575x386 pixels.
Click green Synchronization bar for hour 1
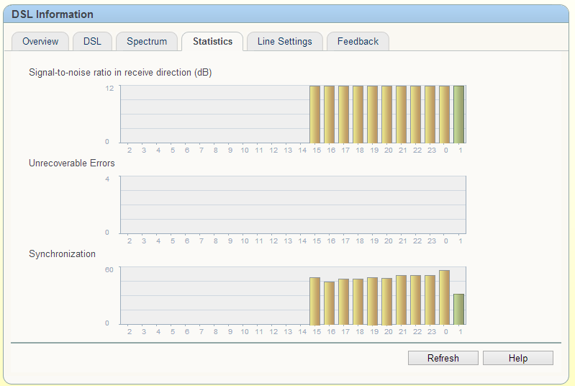pos(459,310)
